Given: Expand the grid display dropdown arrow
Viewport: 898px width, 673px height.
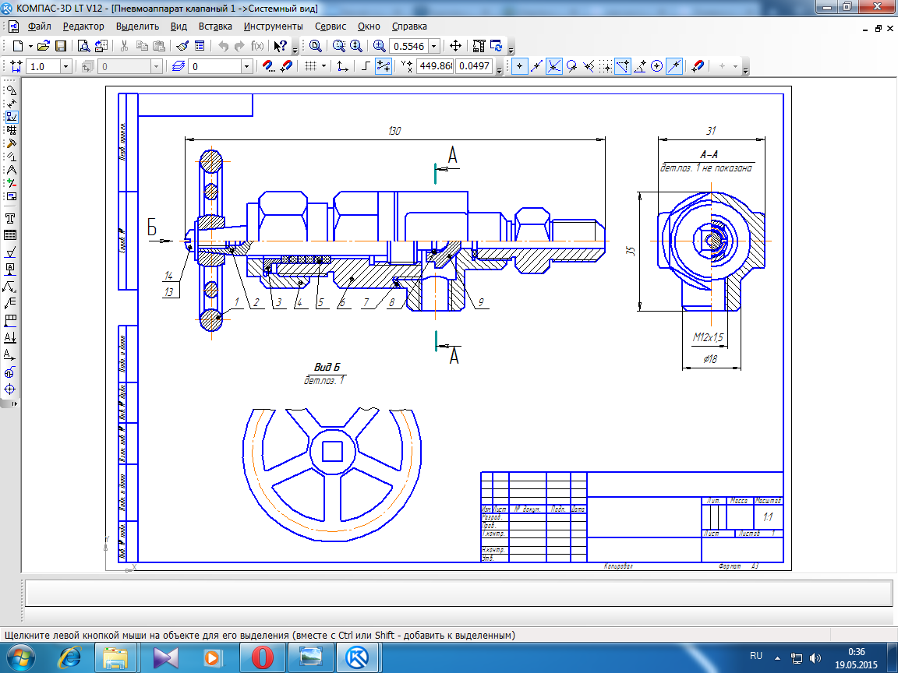Looking at the screenshot, I should coord(323,66).
